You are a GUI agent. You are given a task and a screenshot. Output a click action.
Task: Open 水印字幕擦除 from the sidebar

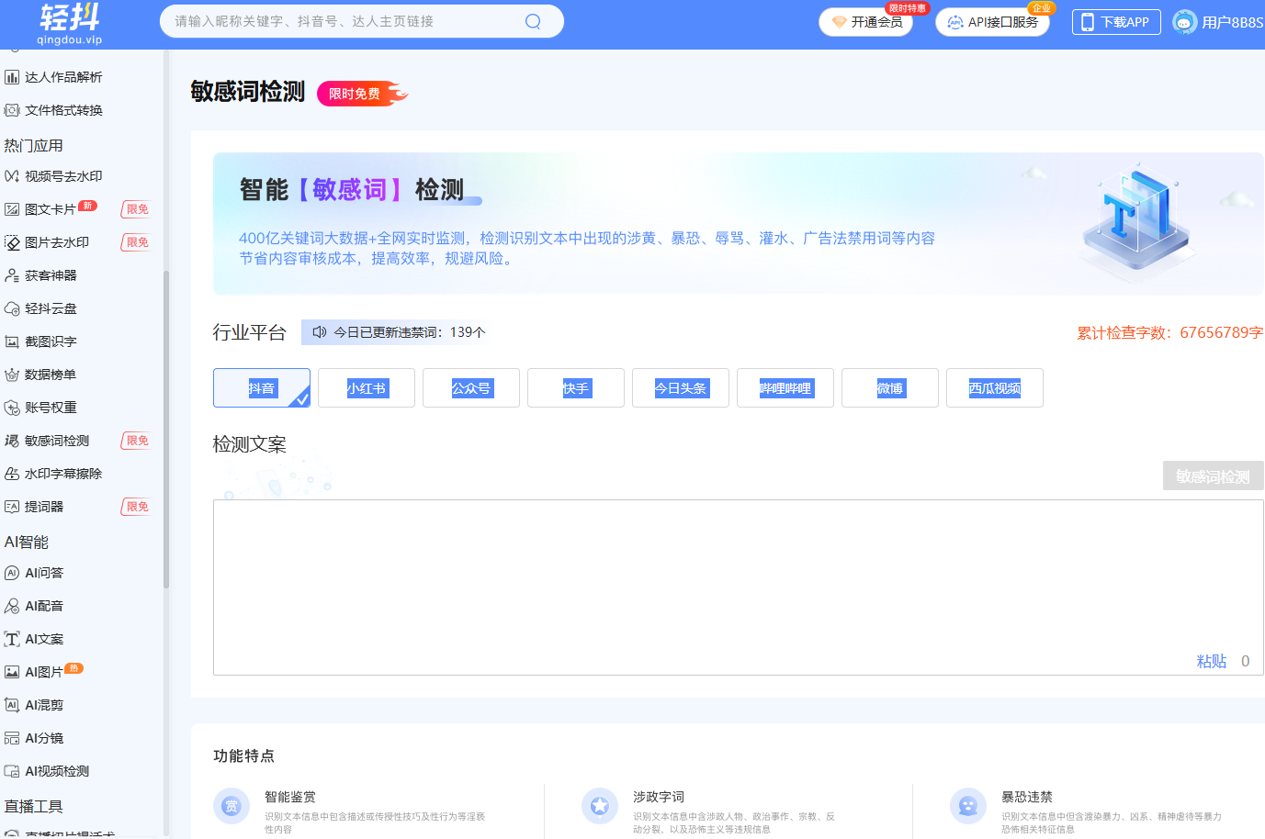(63, 474)
